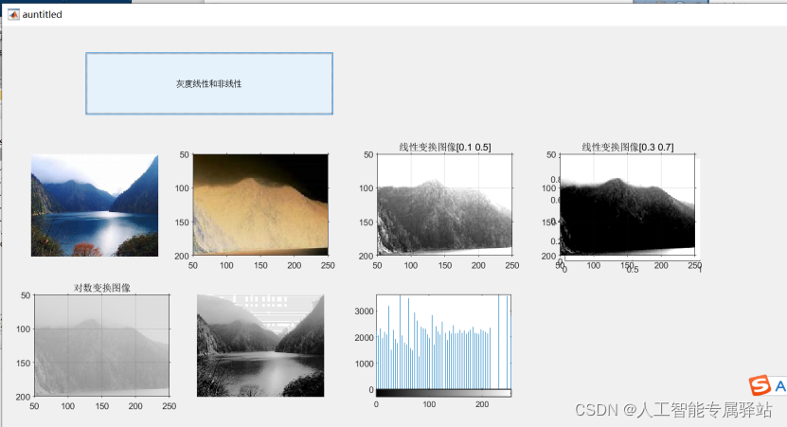Image resolution: width=787 pixels, height=427 pixels.
Task: Click the histogram bar chart
Action: [x=443, y=342]
